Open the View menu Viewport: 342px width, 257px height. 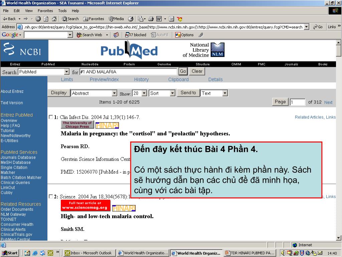[x=29, y=11]
